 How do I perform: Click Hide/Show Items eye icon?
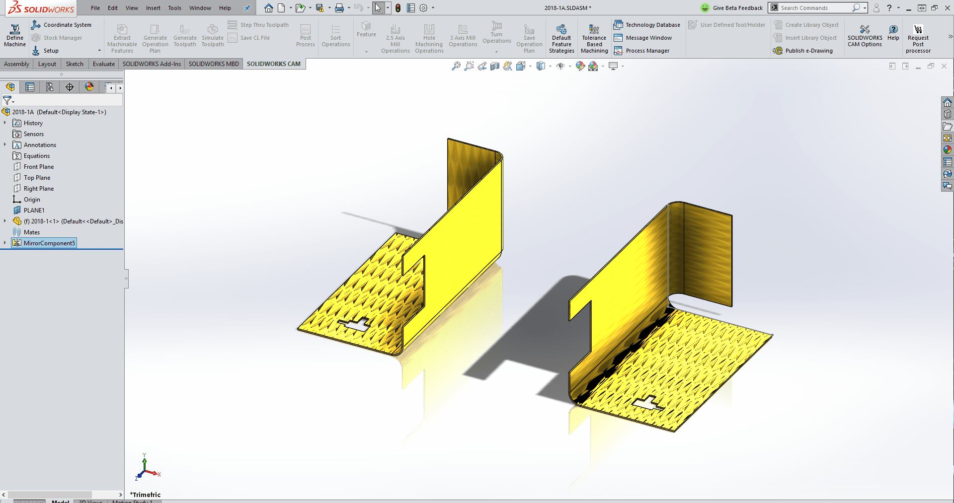point(560,66)
